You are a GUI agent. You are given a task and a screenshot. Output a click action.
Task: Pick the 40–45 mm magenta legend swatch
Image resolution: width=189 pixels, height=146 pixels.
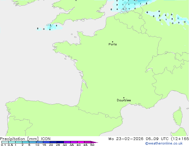tap(81, 142)
